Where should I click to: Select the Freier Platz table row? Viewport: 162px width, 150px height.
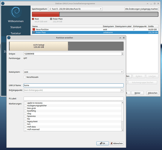pos(95,32)
